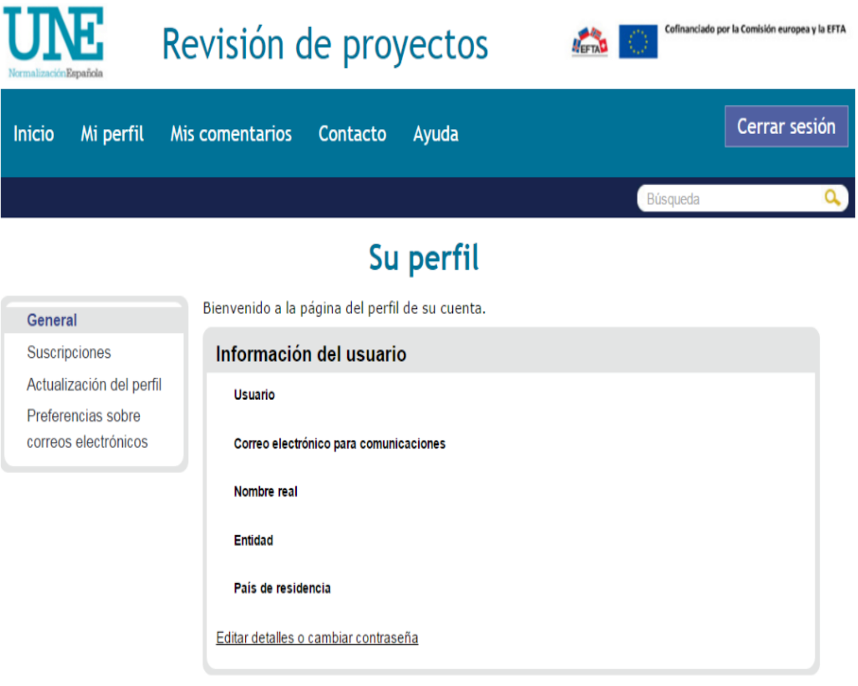Go to Inicio in the navigation bar
The height and width of the screenshot is (686, 858).
34,134
